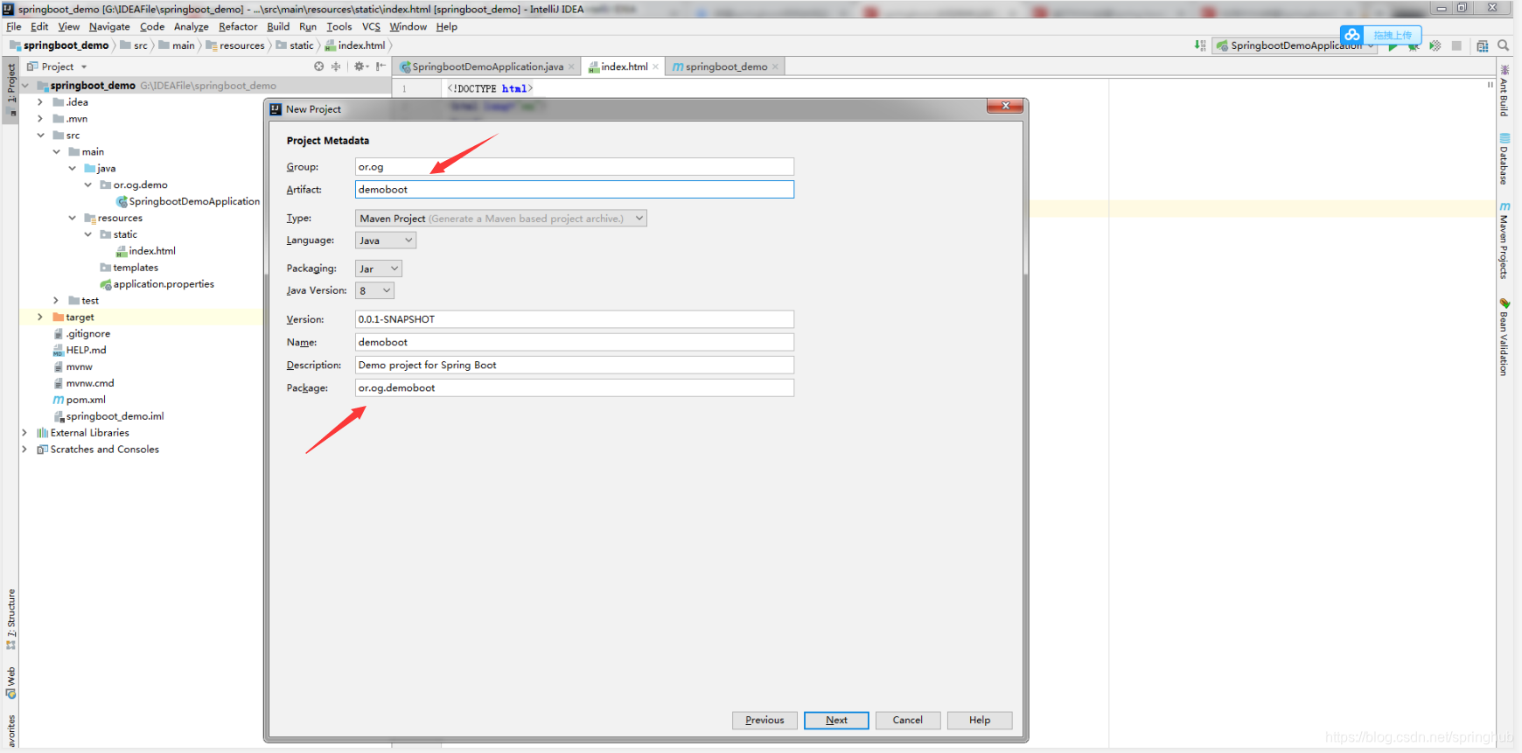This screenshot has height=753, width=1522.
Task: Open the Packaging Jar dropdown
Action: [x=379, y=268]
